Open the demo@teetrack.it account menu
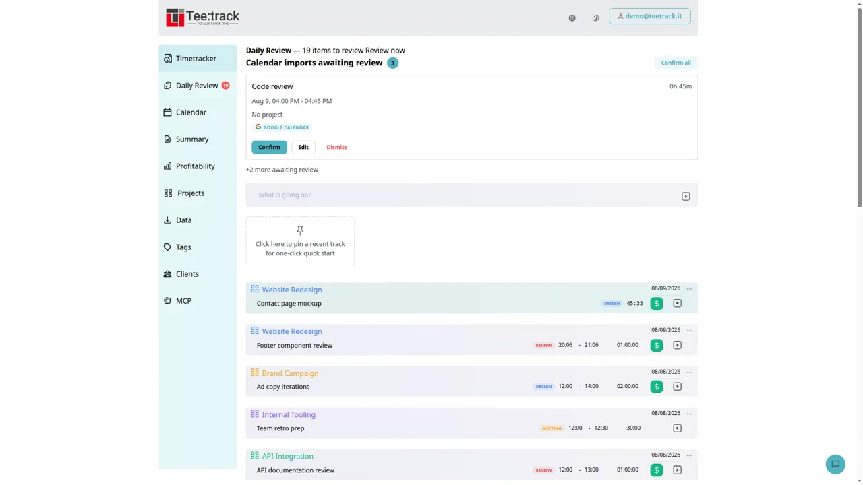Image resolution: width=863 pixels, height=485 pixels. point(650,16)
